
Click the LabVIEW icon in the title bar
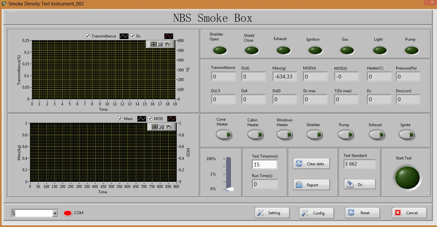(4, 4)
